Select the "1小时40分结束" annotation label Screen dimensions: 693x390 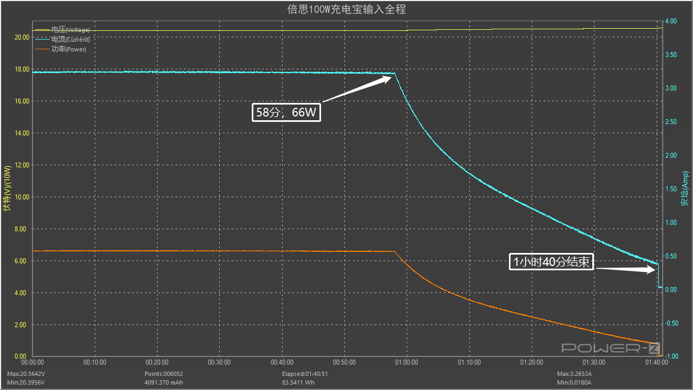[552, 263]
